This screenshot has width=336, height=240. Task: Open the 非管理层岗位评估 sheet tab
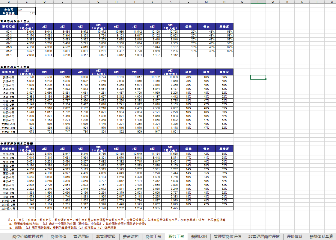[x=264, y=236]
